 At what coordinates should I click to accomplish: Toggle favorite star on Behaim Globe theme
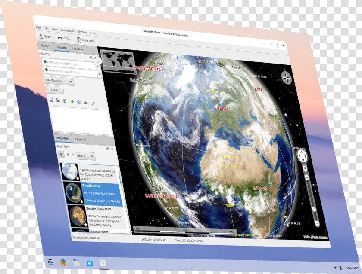pos(86,225)
